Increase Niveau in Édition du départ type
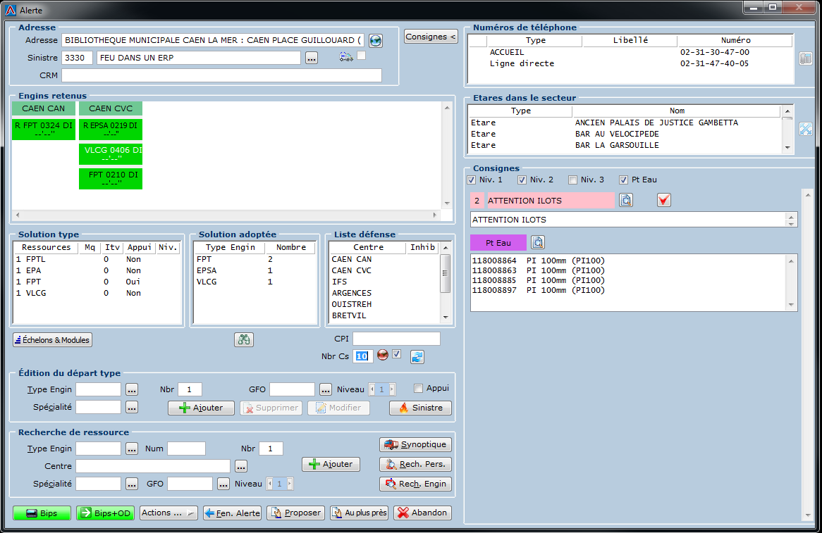 tap(392, 389)
